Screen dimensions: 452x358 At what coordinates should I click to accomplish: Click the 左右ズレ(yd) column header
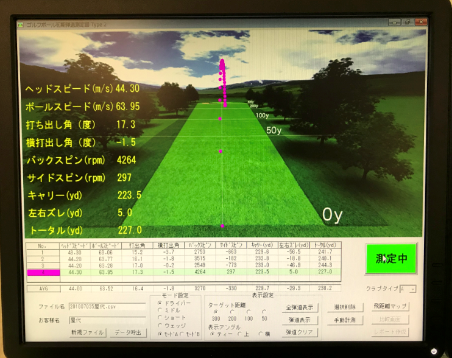[294, 245]
